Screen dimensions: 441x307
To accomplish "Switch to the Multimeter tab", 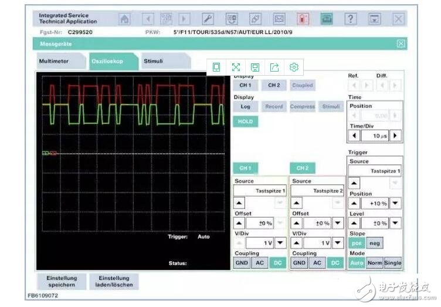I will point(55,61).
